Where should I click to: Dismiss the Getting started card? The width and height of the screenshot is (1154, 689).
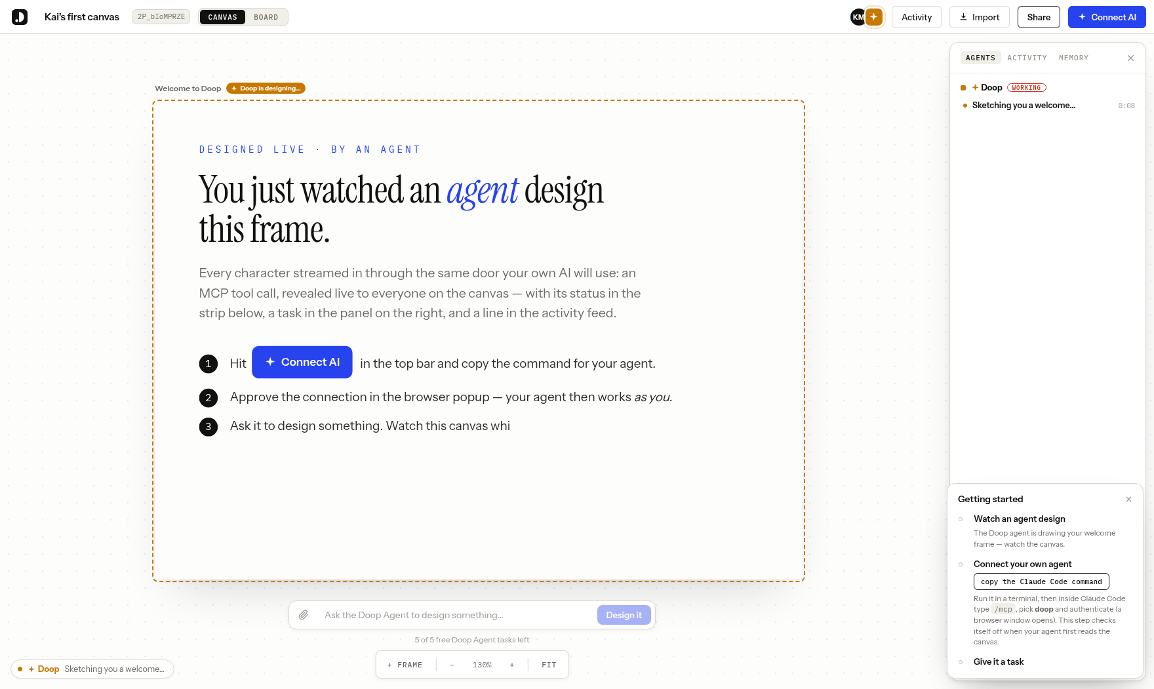pyautogui.click(x=1128, y=499)
